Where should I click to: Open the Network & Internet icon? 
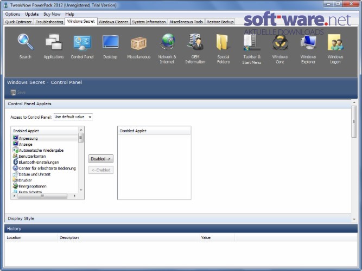[167, 42]
